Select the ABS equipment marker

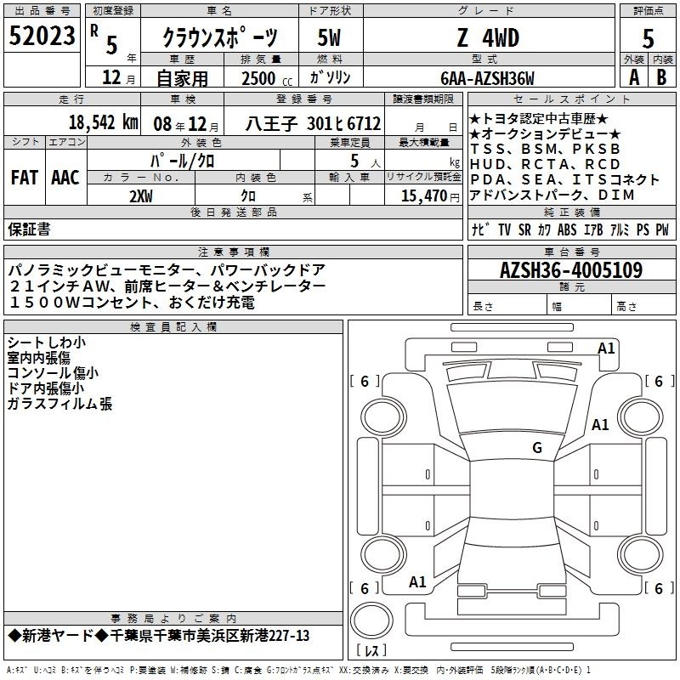[x=567, y=229]
